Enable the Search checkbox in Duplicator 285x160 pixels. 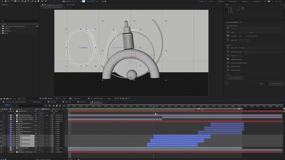tap(228, 32)
